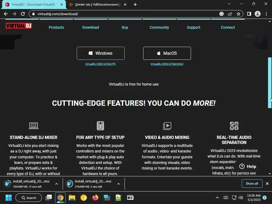Screen dimensions: 272x204
Task: Click the Chrome icon in the taskbar
Action: click(x=60, y=198)
